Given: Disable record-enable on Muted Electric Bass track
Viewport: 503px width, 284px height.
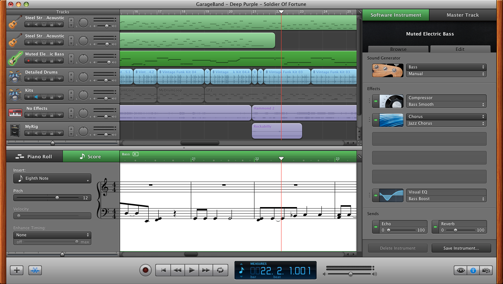Looking at the screenshot, I should [28, 61].
